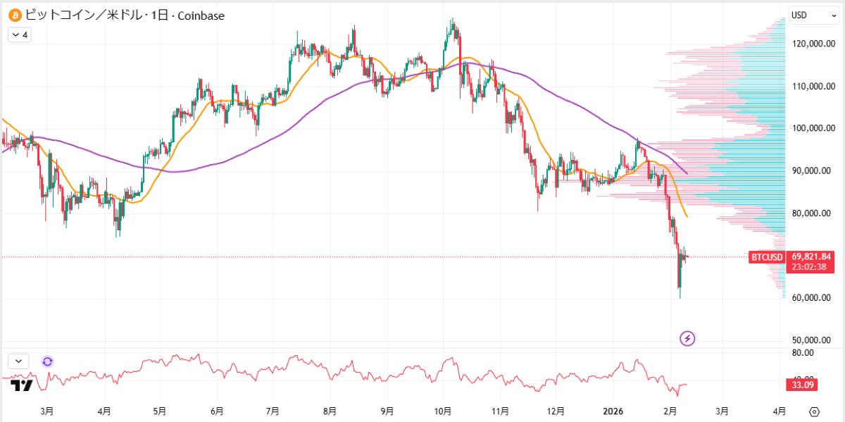The width and height of the screenshot is (845, 422).
Task: Open chart settings hexagon gear icon
Action: (815, 411)
